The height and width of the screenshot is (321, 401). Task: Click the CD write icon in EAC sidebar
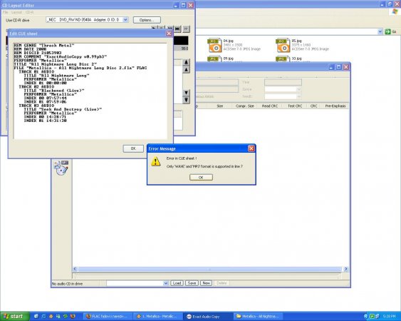pos(61,168)
